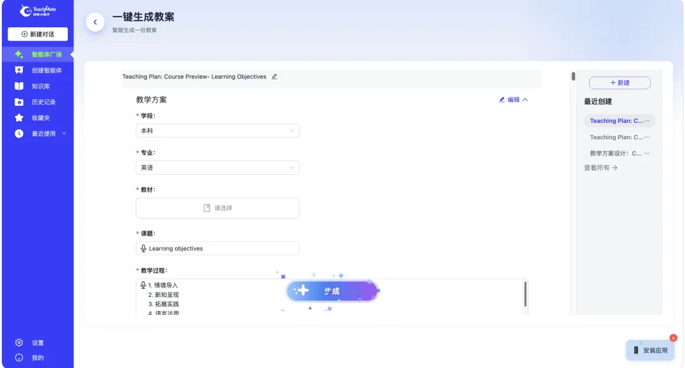Open 设置 from the sidebar bottom
Screen dimensions: 685x368
click(x=37, y=343)
